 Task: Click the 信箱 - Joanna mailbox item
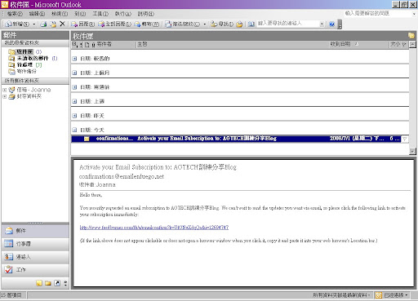tap(29, 90)
